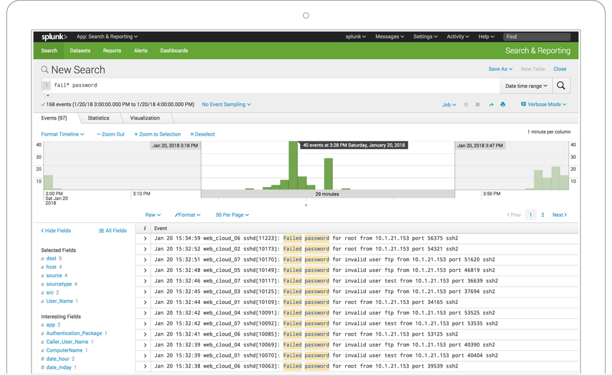Click the Splunk logo

point(54,37)
